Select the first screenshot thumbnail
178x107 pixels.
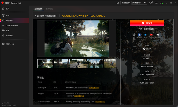(x=45, y=63)
